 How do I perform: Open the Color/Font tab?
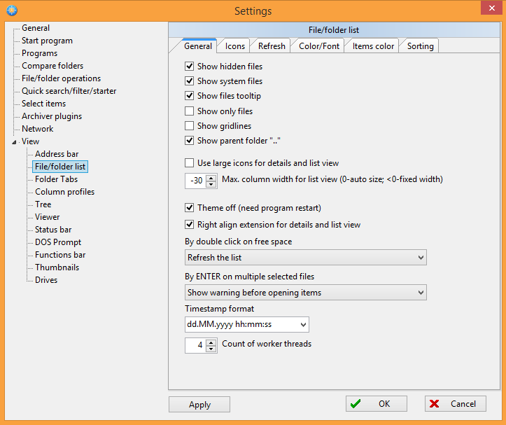(319, 46)
